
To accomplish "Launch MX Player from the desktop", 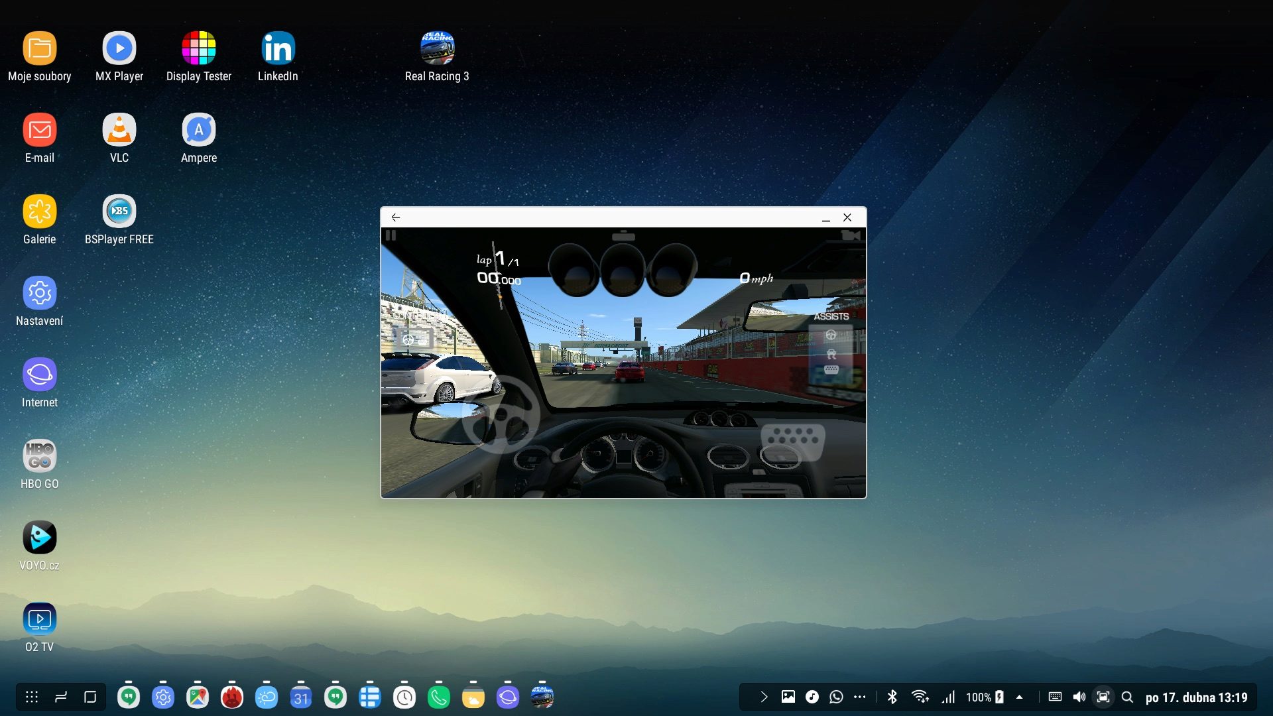I will pyautogui.click(x=119, y=57).
